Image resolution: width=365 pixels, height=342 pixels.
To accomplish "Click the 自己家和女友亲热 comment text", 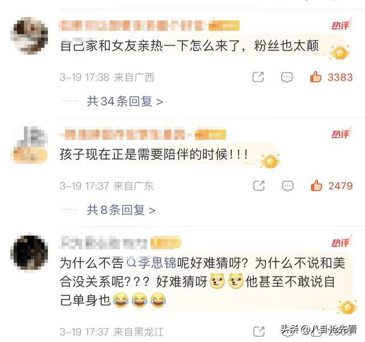I will tap(189, 46).
